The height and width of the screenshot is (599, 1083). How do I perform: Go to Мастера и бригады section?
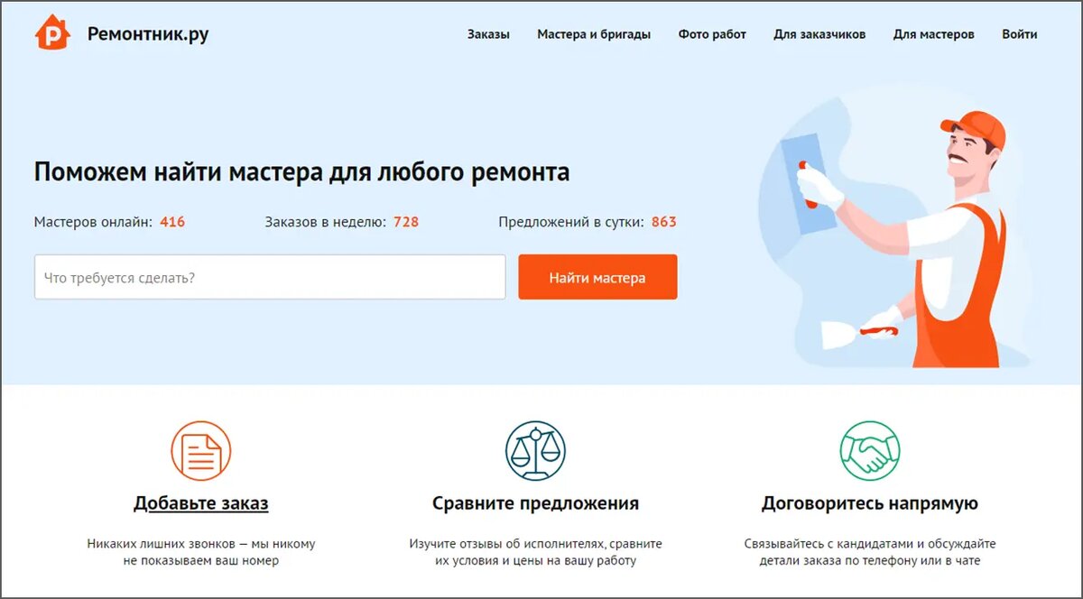click(x=594, y=34)
